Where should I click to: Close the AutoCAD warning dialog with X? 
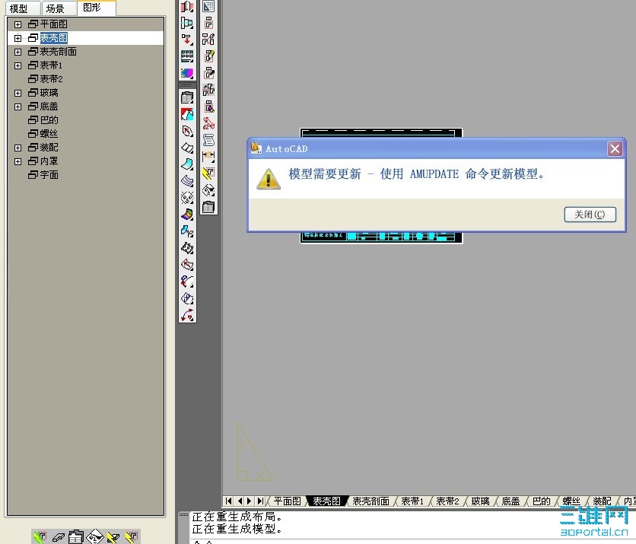(615, 149)
